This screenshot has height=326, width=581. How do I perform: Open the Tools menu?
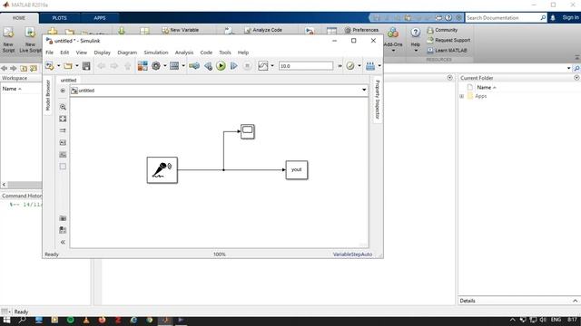[224, 53]
